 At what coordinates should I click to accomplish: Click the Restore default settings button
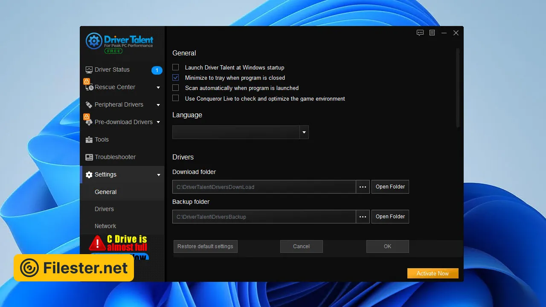pyautogui.click(x=205, y=246)
